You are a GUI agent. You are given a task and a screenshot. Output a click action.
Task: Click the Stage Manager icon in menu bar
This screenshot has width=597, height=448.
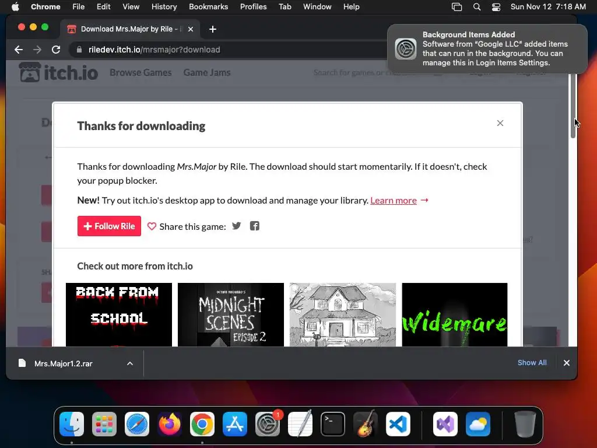[x=456, y=7]
